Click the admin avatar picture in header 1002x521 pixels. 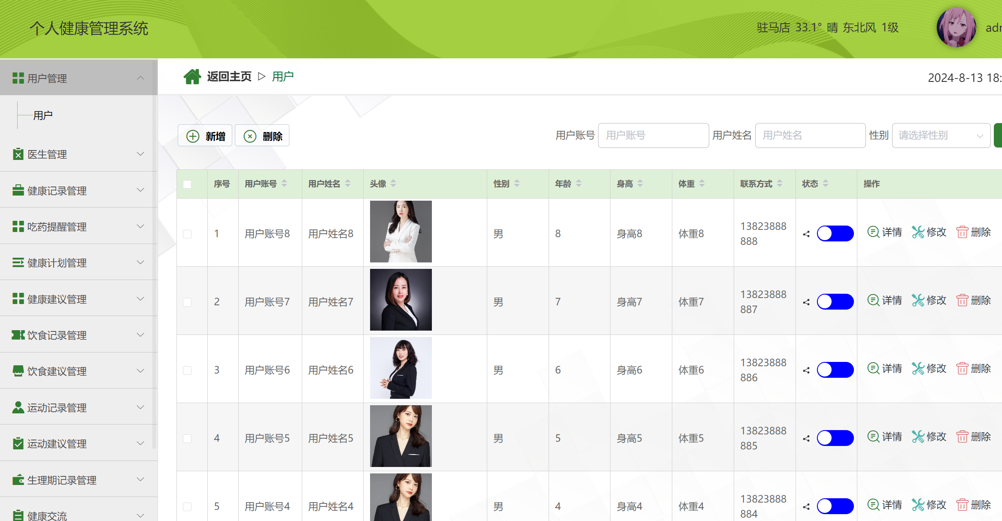pyautogui.click(x=956, y=27)
